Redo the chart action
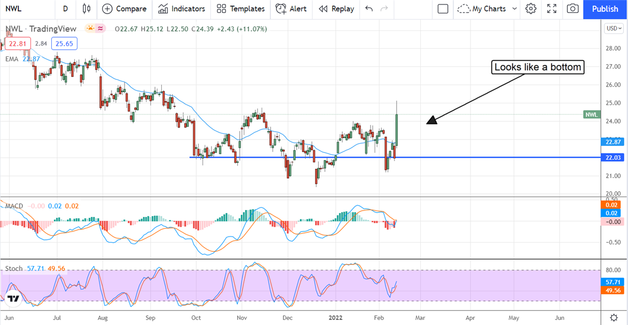Viewport: 628px width, 325px height. (384, 9)
